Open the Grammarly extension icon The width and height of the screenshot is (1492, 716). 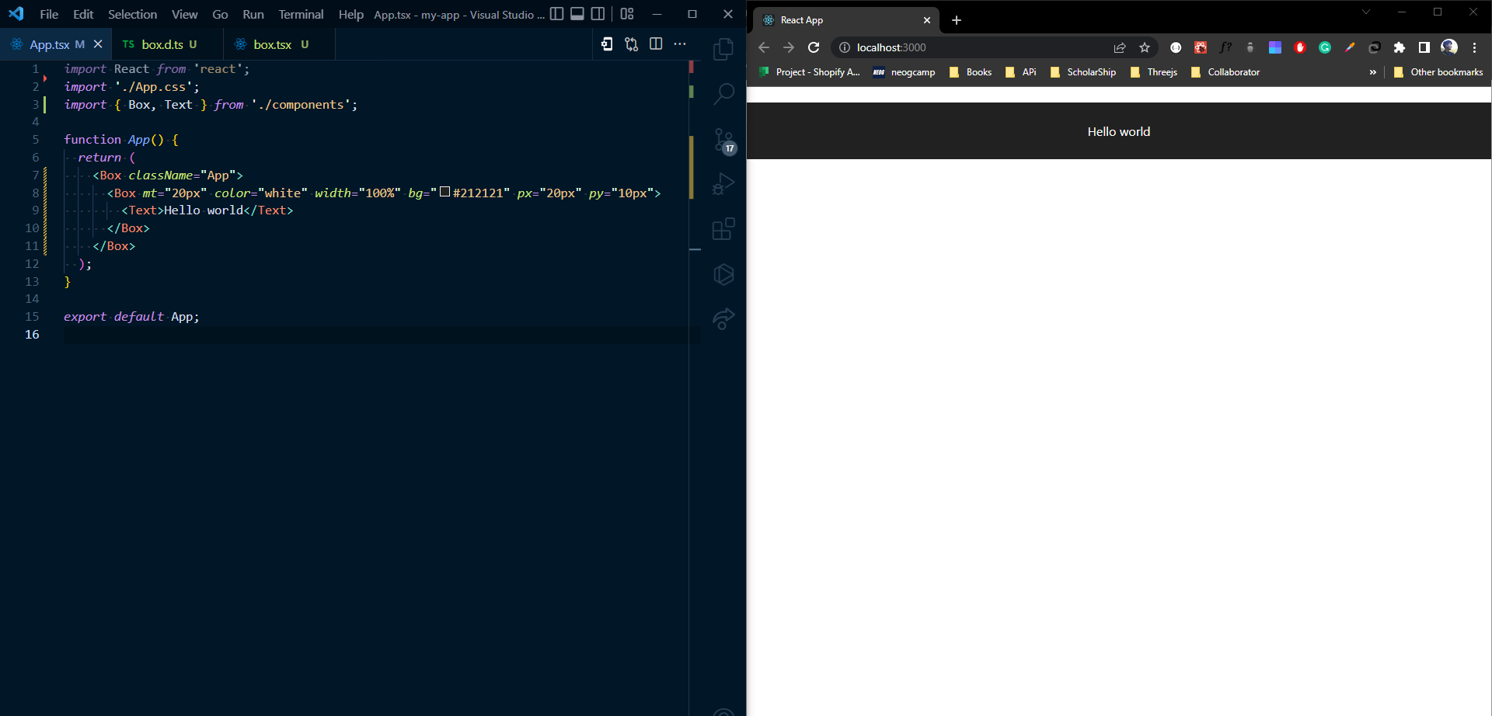click(x=1325, y=47)
